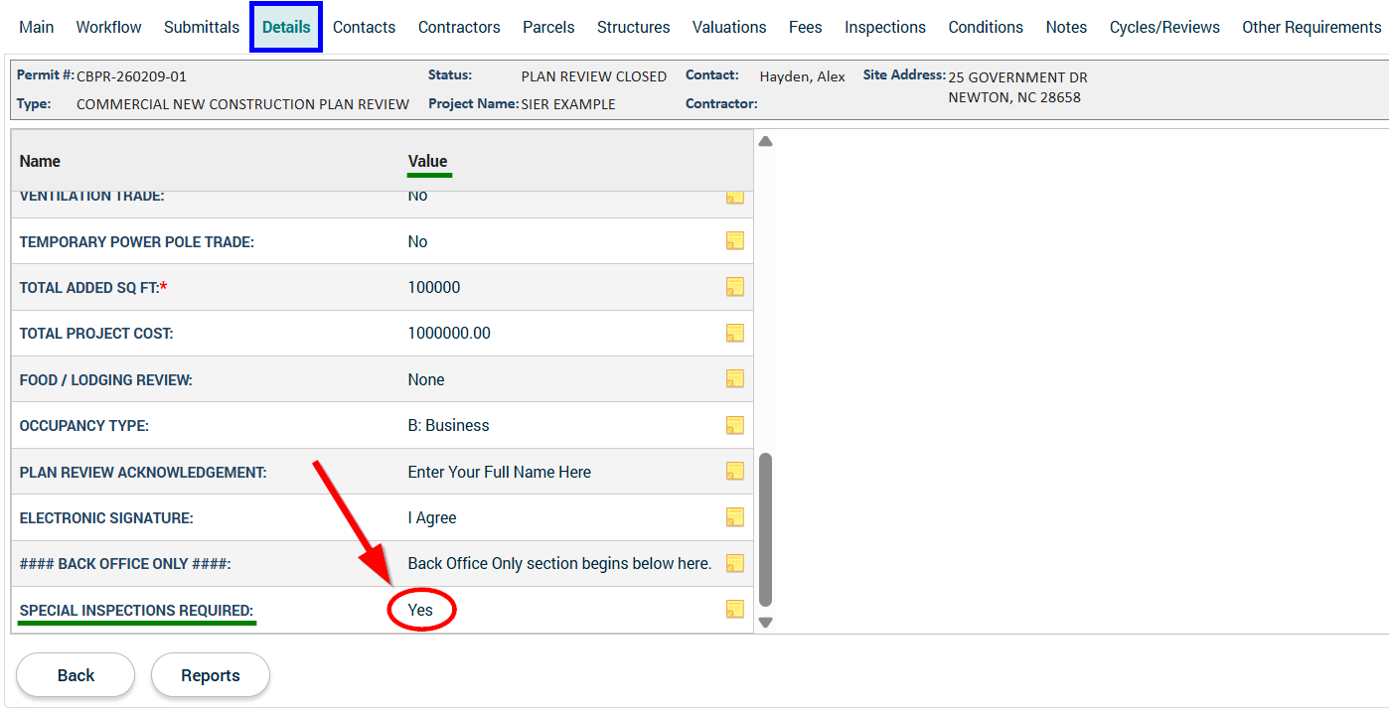1389x713 pixels.
Task: Click note icon for Special Inspections Required
Action: (x=735, y=609)
